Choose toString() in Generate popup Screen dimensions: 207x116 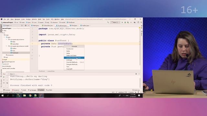coord(74,60)
